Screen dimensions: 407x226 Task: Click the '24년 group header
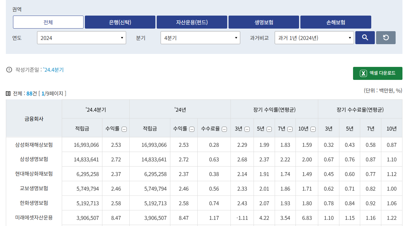point(180,110)
